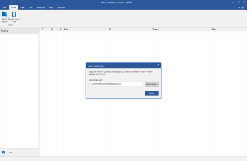The image size is (247, 161).
Task: Open the Buy Now tab
Action: (61, 8)
